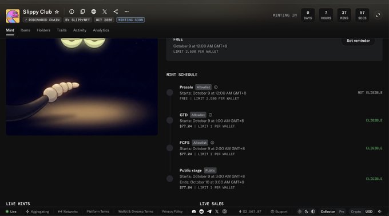Click the FCFS Allowlist tag
Screen dimensions: 389x216
click(200, 143)
